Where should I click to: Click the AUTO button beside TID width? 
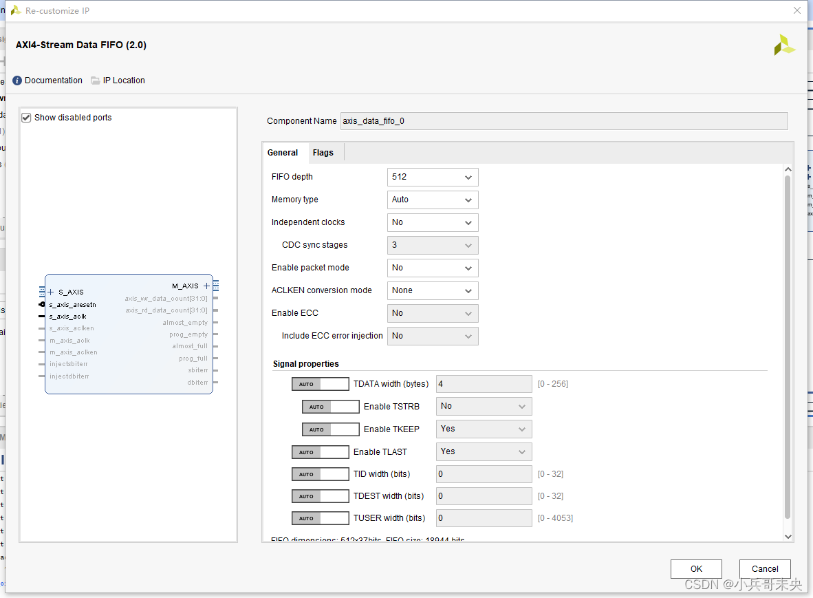click(x=320, y=473)
